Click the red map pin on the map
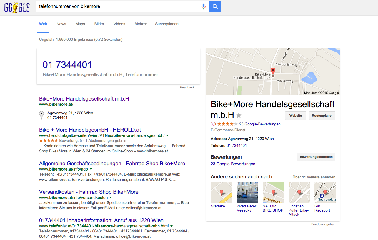This screenshot has width=378, height=240. click(x=273, y=72)
